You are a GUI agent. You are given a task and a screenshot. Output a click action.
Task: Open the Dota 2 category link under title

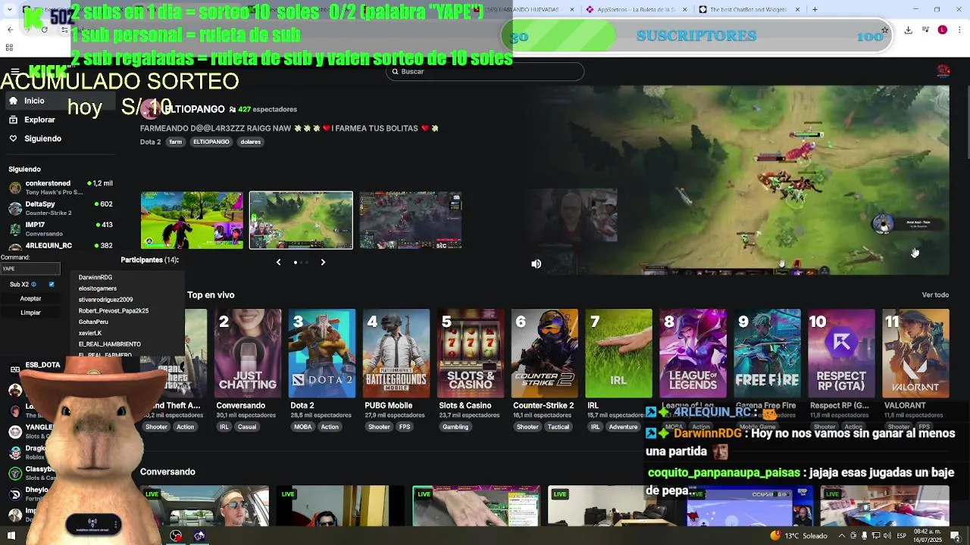pyautogui.click(x=150, y=142)
